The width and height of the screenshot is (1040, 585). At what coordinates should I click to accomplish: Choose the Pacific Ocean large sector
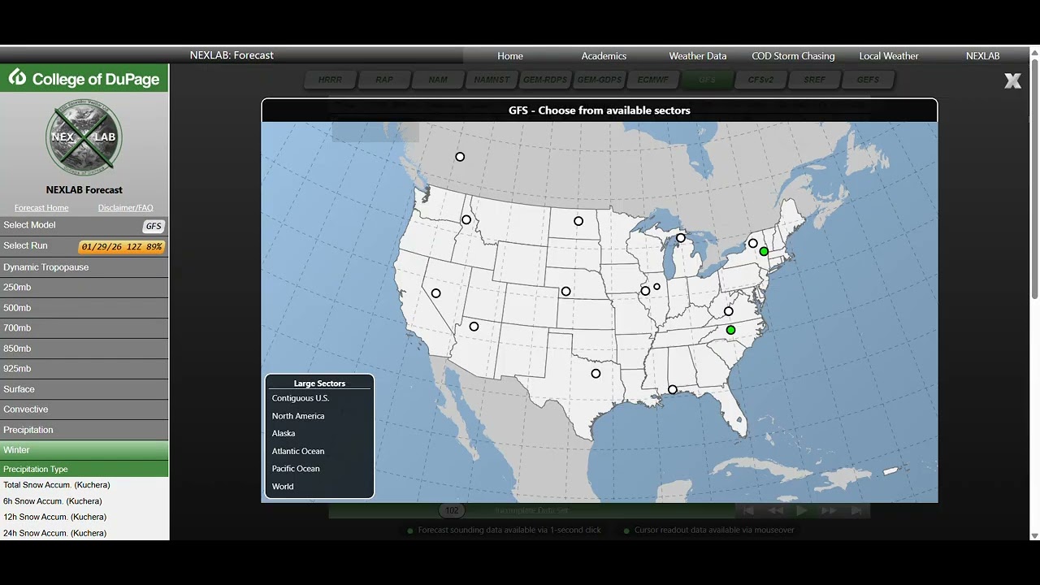(296, 469)
